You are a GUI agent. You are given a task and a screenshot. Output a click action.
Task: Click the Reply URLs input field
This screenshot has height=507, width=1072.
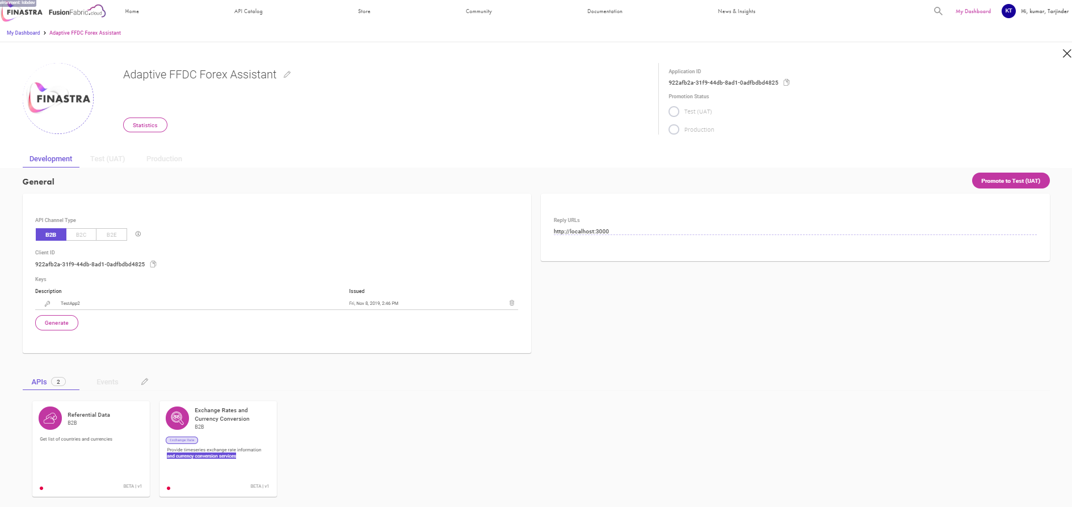tap(795, 231)
